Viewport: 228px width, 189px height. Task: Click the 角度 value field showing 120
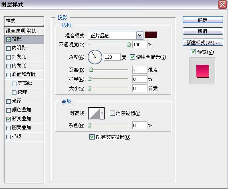pyautogui.click(x=112, y=57)
